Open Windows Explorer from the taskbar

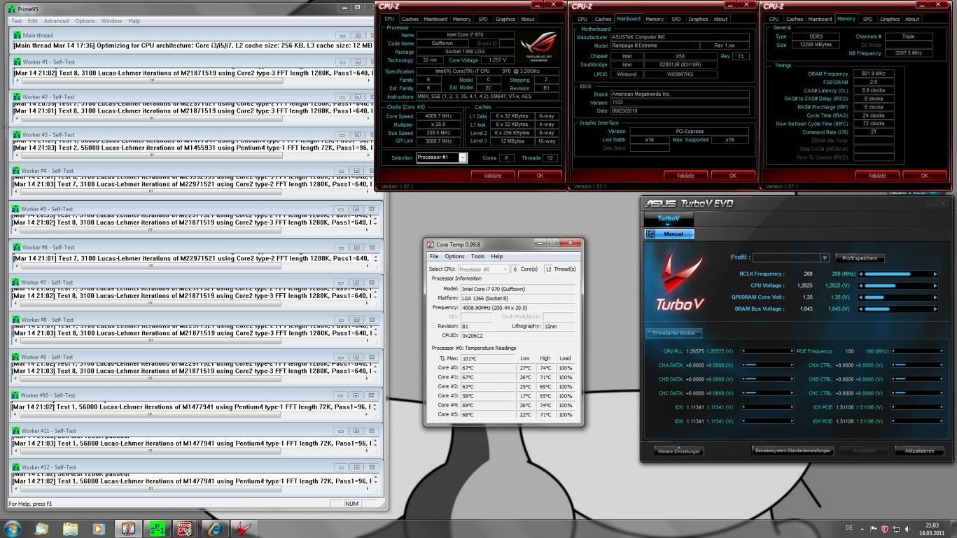point(70,528)
